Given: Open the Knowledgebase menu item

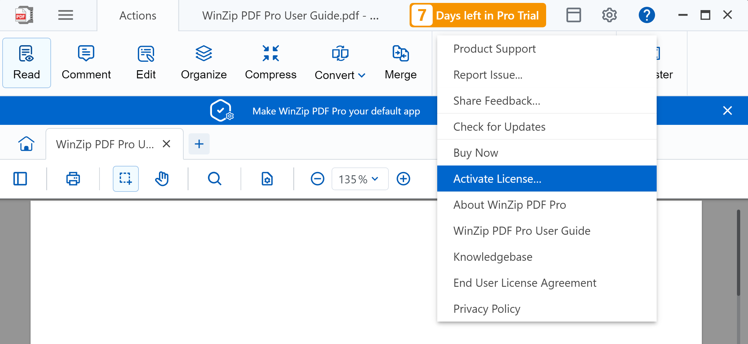Looking at the screenshot, I should (547, 257).
